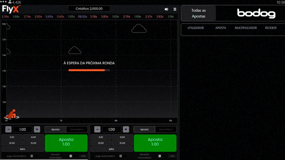285x160 pixels.
Task: Switch left panel to Automático tab
Action: pyautogui.click(x=77, y=129)
